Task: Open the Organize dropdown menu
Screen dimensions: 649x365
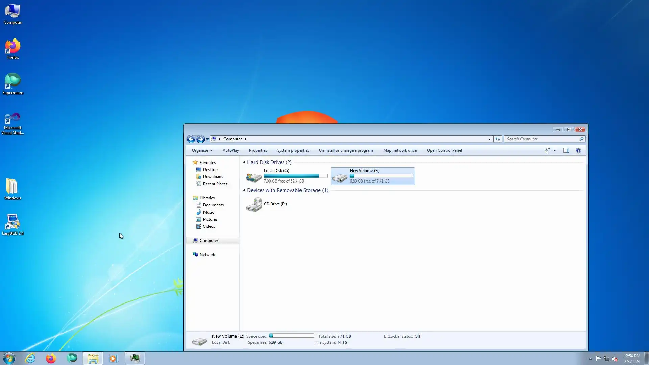Action: tap(202, 150)
